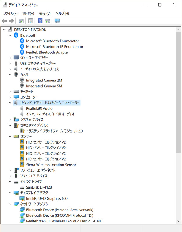Collapse the ディスク ドライブ category

pos(10,182)
